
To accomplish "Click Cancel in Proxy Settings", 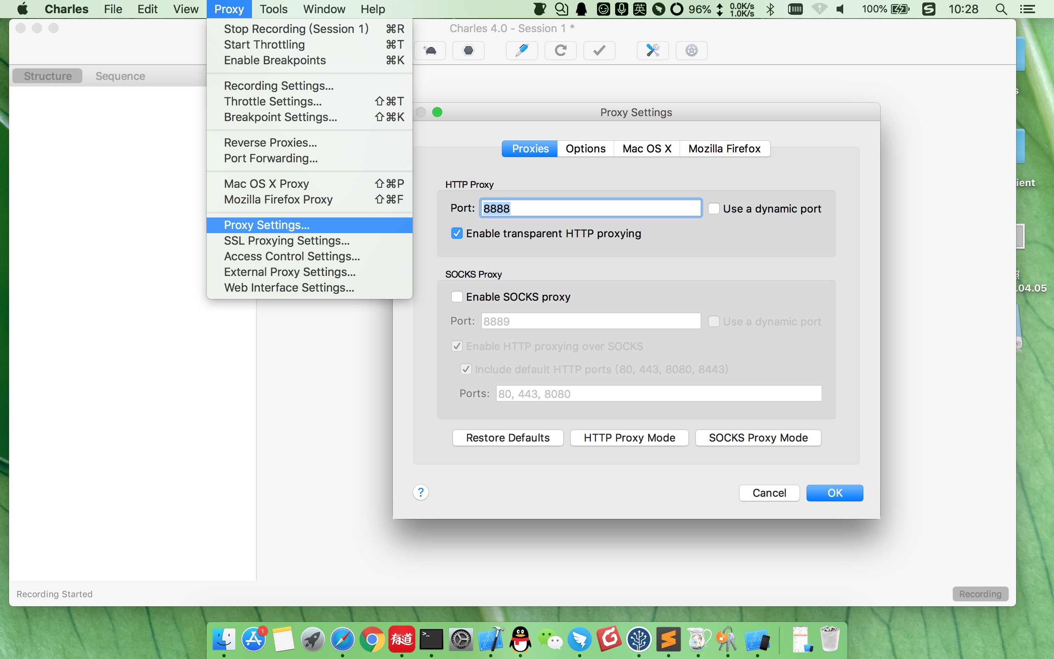I will coord(769,493).
